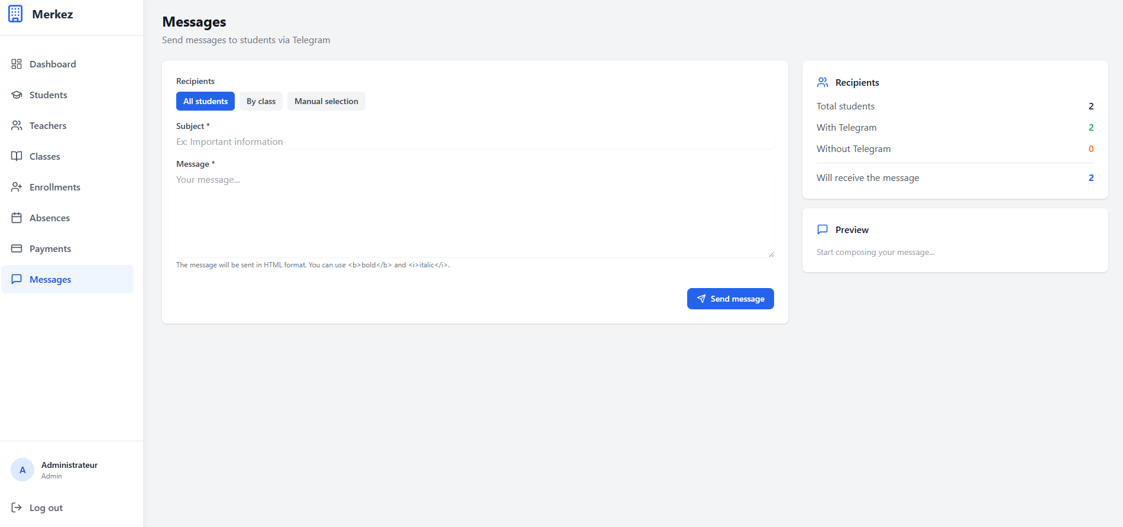Viewport: 1123px width, 527px height.
Task: Click the Log out arrow icon
Action: pyautogui.click(x=17, y=507)
